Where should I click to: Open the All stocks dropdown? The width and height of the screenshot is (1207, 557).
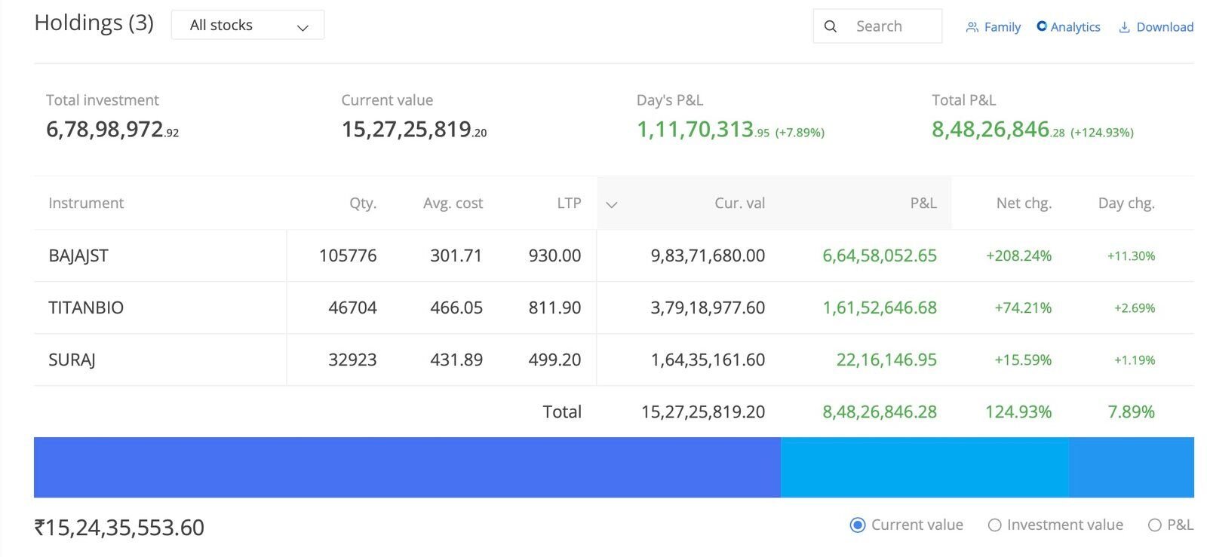point(247,25)
